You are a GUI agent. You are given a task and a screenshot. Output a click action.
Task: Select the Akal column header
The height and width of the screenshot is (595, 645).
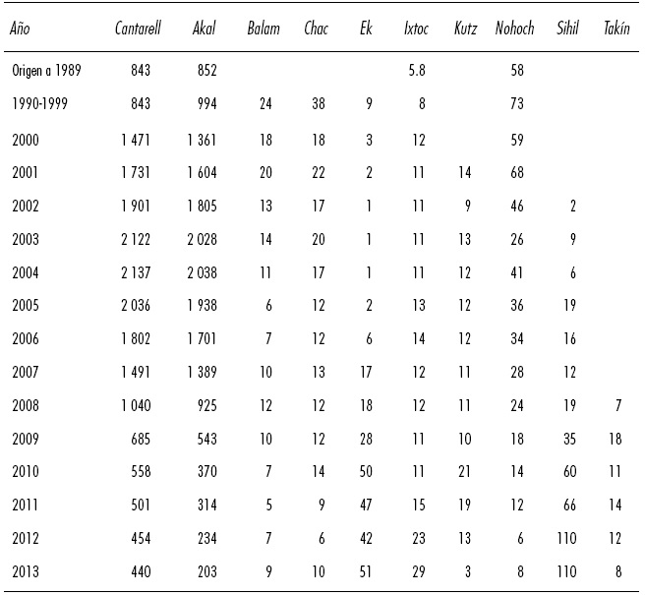tap(205, 29)
